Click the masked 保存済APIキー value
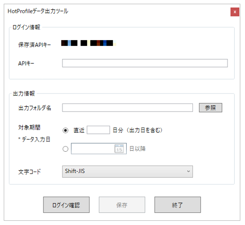 pos(88,43)
